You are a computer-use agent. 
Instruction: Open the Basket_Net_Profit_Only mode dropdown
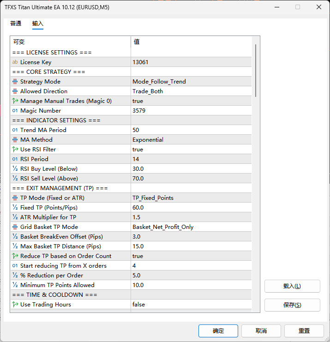[x=163, y=227]
